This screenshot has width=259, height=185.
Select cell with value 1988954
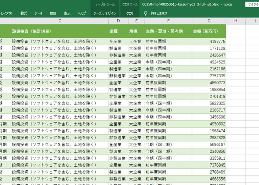click(x=209, y=89)
